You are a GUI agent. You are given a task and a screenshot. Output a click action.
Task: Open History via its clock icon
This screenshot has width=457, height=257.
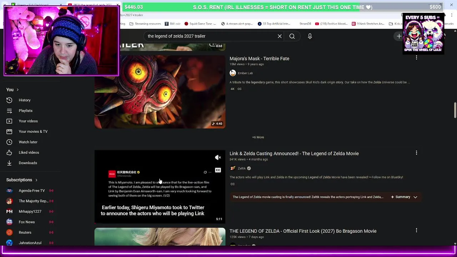point(9,100)
